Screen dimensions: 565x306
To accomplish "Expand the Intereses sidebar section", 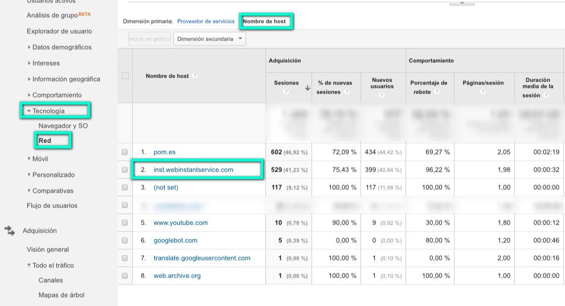I will [x=44, y=63].
